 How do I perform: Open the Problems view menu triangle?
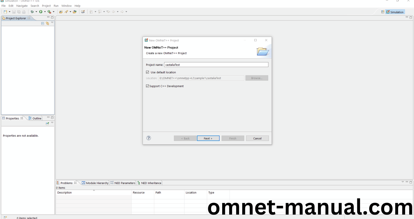click(x=403, y=182)
